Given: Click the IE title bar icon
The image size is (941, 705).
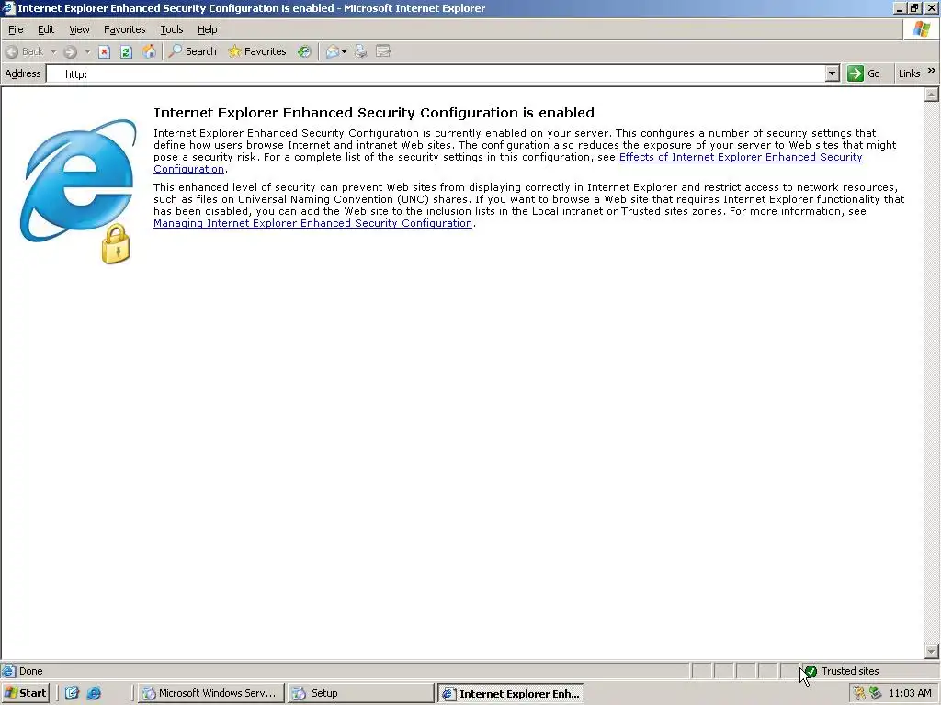Looking at the screenshot, I should tap(8, 7).
